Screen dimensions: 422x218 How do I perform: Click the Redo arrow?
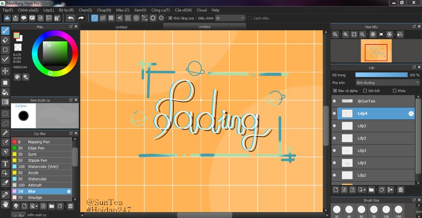click(x=81, y=18)
